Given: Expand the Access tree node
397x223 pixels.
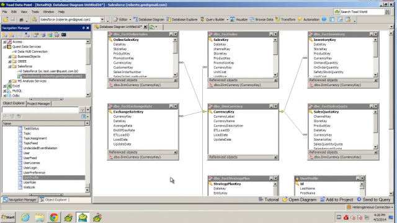Looking at the screenshot, I should point(4,42).
